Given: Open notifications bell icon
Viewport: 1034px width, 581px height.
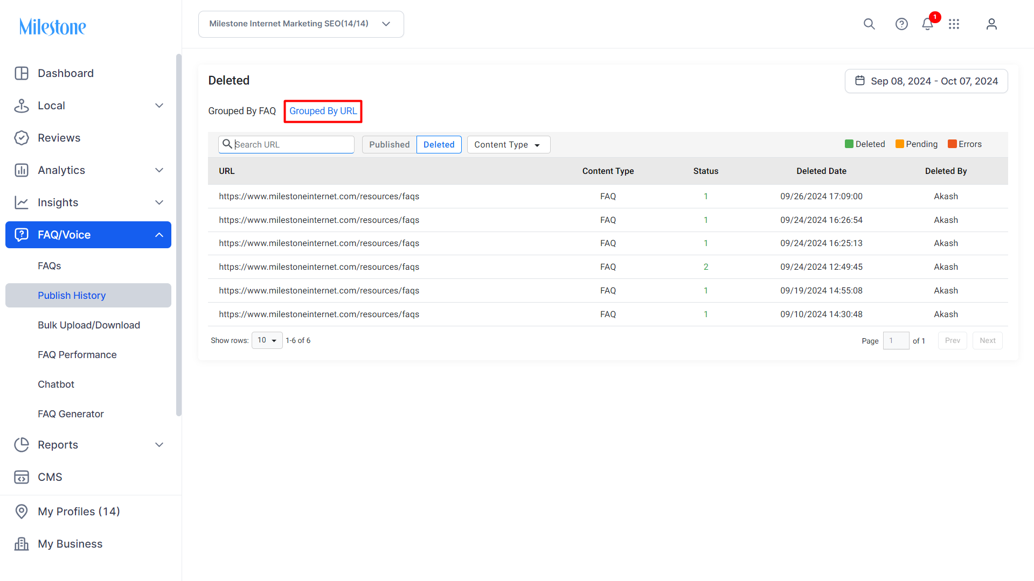Looking at the screenshot, I should tap(927, 24).
